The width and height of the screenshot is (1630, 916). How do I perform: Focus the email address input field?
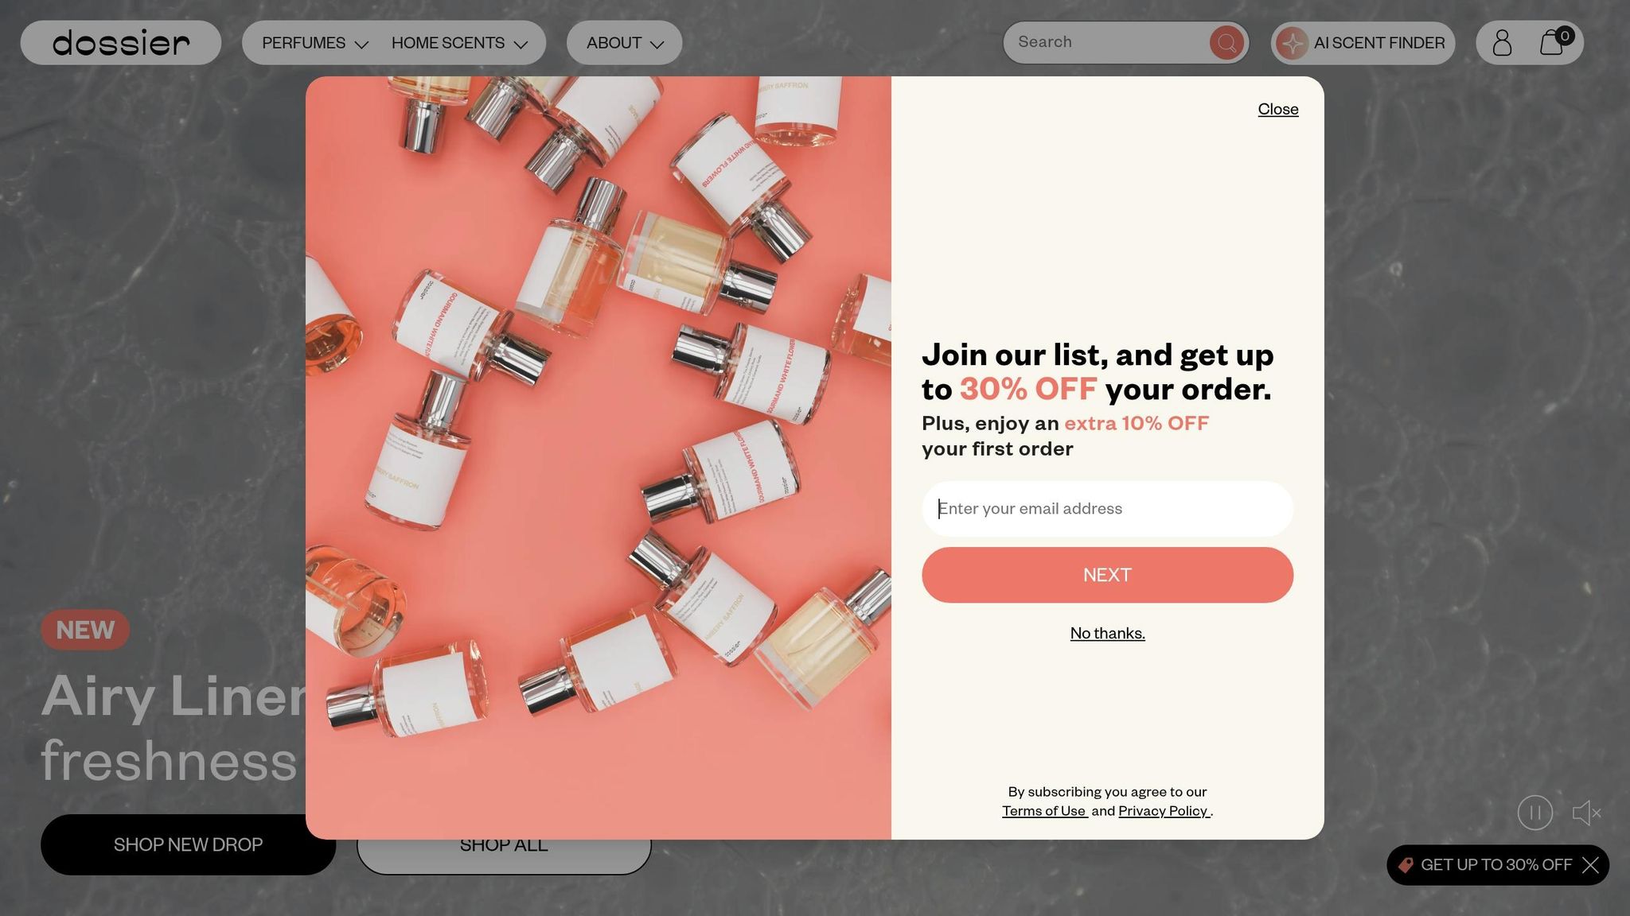(1107, 509)
